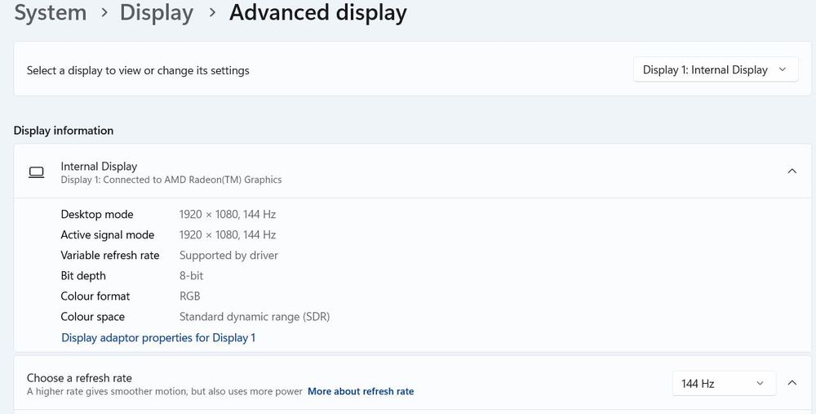Select the Desktop mode row label
The width and height of the screenshot is (816, 414).
click(x=96, y=214)
